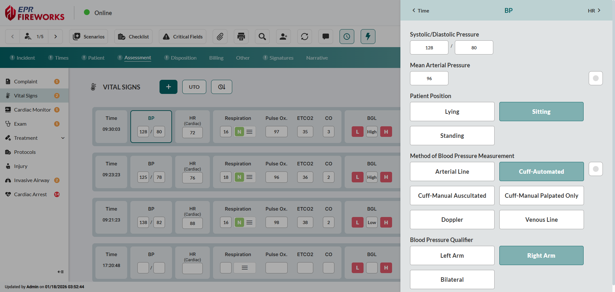615x292 pixels.
Task: Open comments with the speech bubble icon
Action: [325, 37]
